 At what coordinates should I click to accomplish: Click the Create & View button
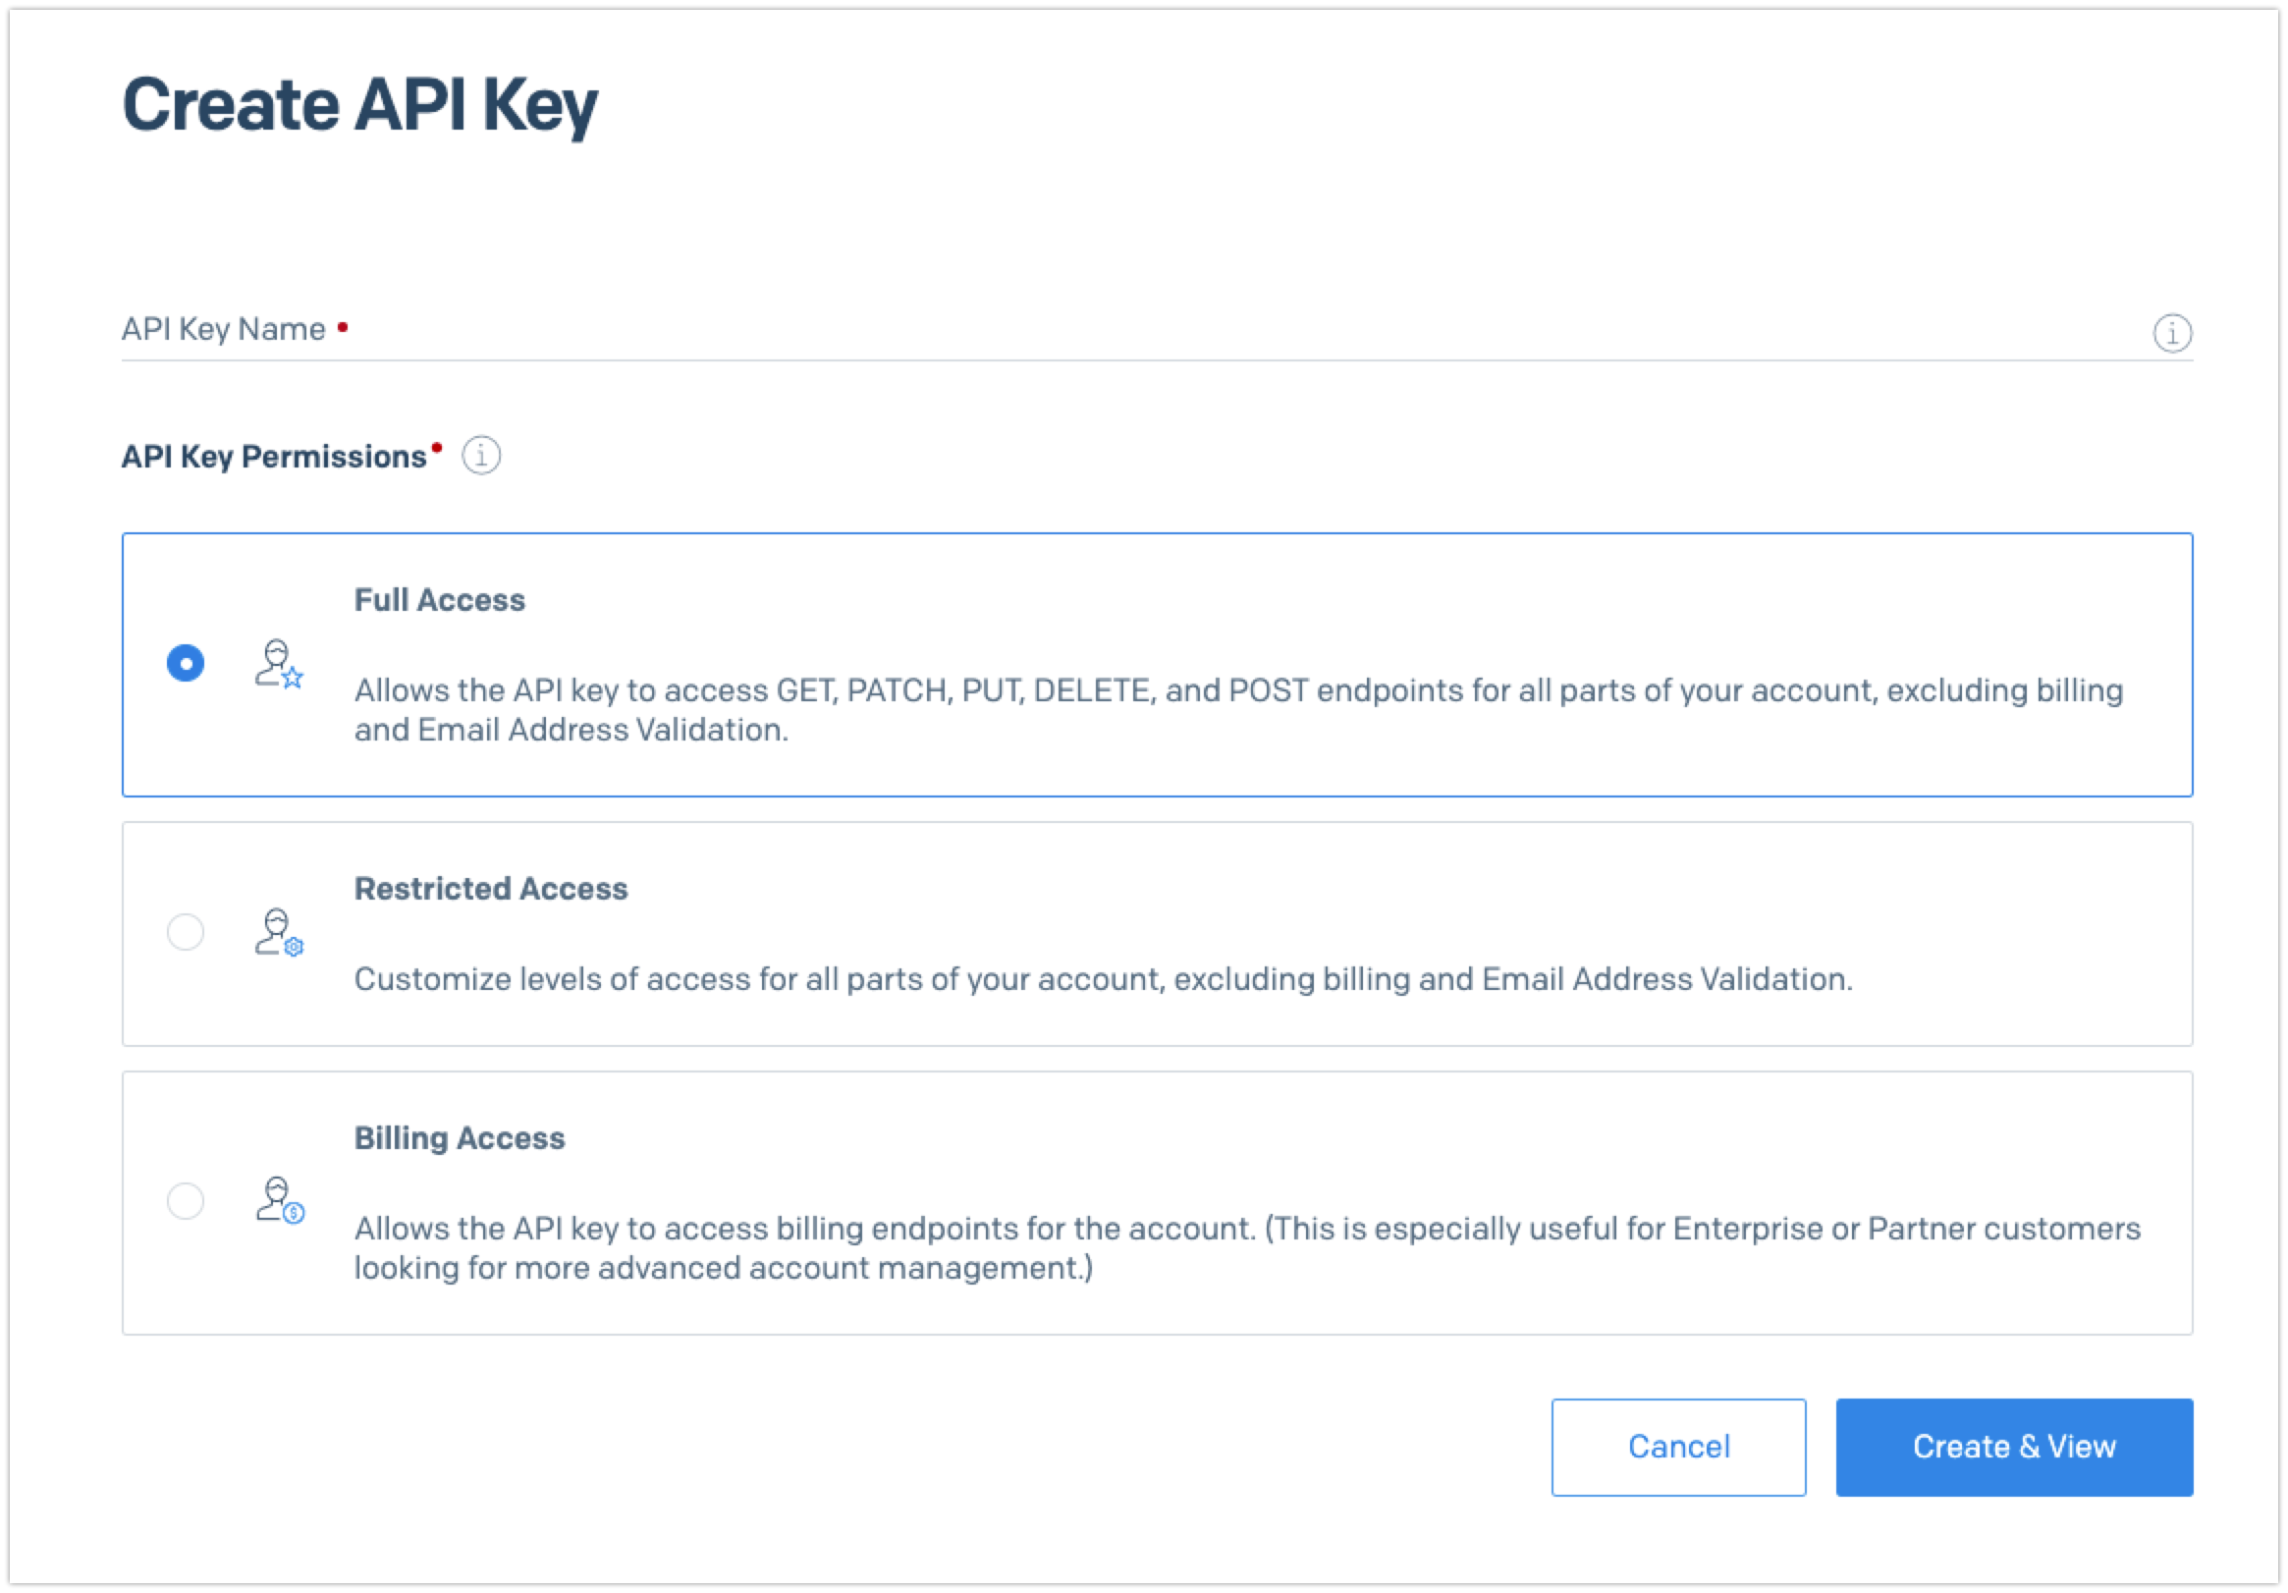(2014, 1447)
